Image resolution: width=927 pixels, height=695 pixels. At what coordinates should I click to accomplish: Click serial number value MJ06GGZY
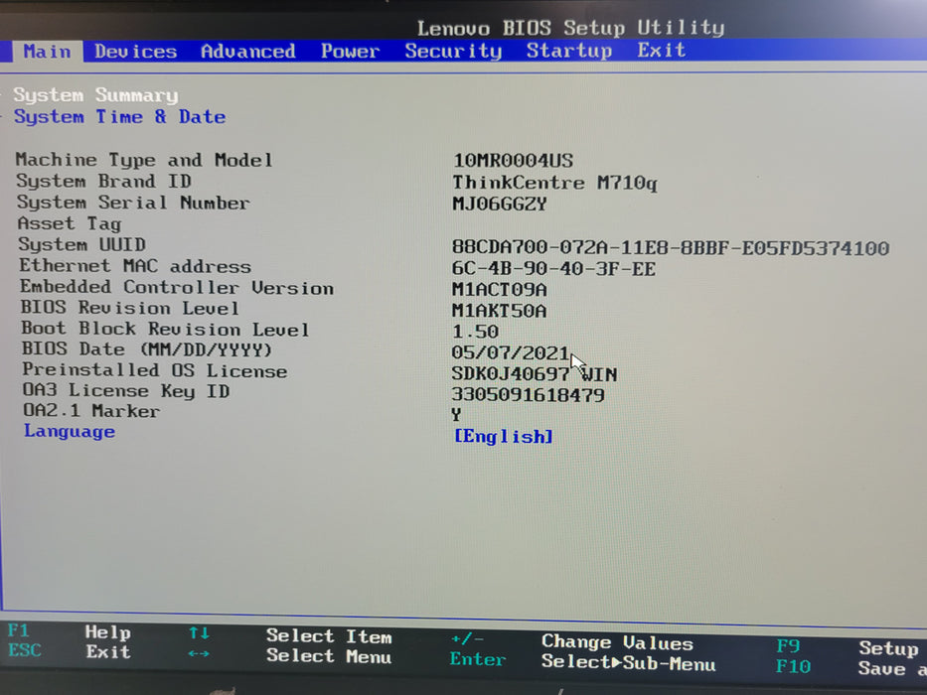(499, 204)
